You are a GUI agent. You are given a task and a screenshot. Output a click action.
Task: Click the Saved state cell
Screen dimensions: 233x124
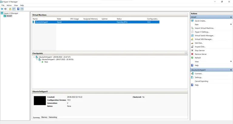[x=59, y=22]
